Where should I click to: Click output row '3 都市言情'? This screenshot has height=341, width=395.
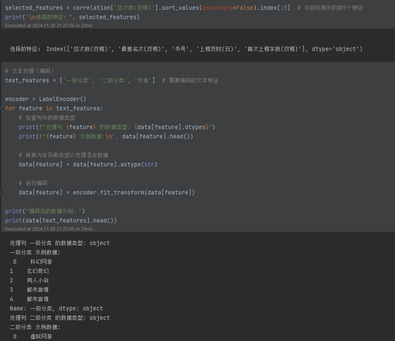pyautogui.click(x=29, y=290)
